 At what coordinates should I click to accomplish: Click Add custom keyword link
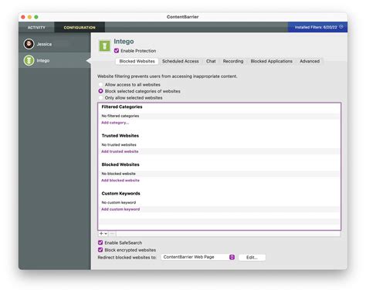pyautogui.click(x=120, y=209)
